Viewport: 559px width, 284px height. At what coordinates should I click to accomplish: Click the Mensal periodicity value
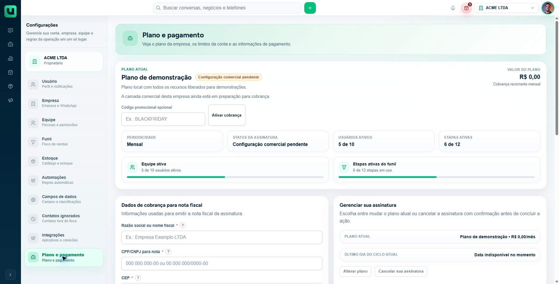(135, 144)
